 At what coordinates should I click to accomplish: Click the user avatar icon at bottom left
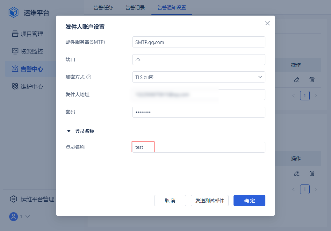14,217
